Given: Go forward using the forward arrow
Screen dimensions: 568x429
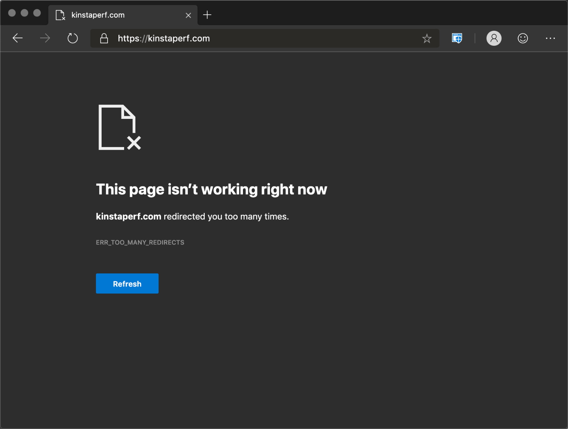Looking at the screenshot, I should coord(45,38).
